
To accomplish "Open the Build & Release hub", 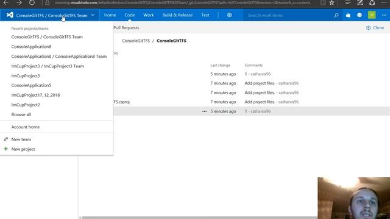I will [177, 15].
